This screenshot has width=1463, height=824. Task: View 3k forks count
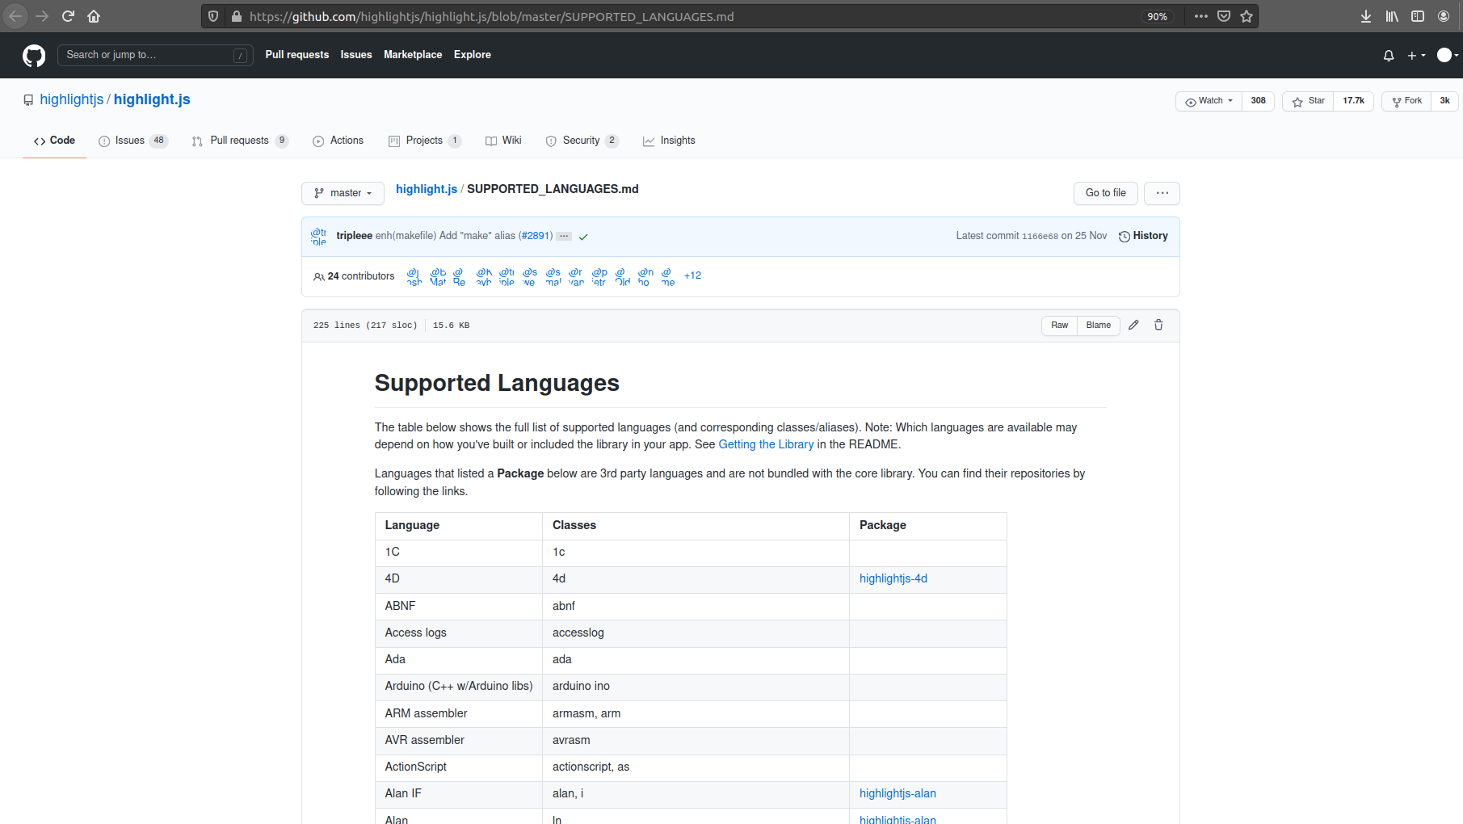(x=1444, y=101)
